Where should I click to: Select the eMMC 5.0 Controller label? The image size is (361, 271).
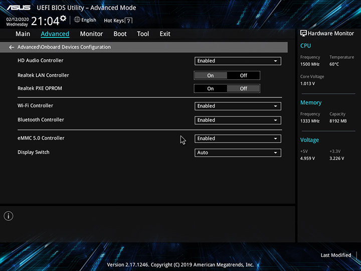(x=41, y=138)
